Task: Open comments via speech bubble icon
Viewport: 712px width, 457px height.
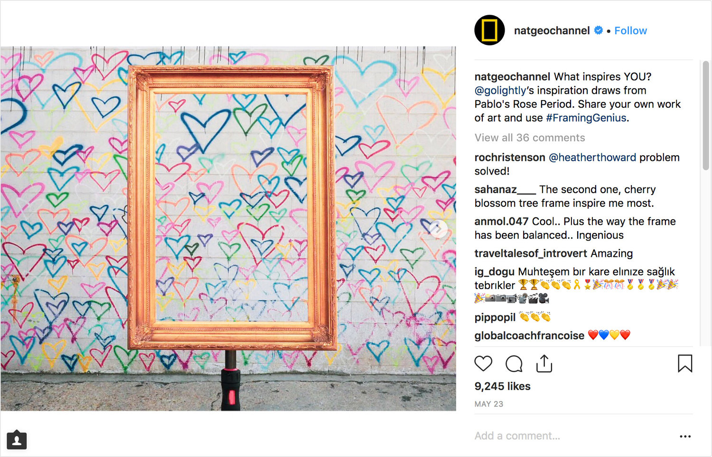Action: point(514,364)
